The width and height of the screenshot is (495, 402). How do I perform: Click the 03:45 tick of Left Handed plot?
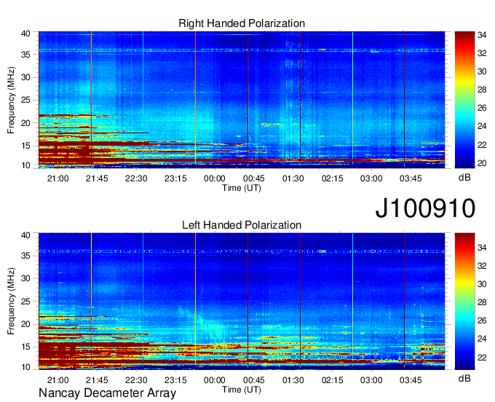click(x=411, y=380)
